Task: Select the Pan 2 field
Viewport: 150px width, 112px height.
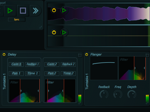Action: 52,73
